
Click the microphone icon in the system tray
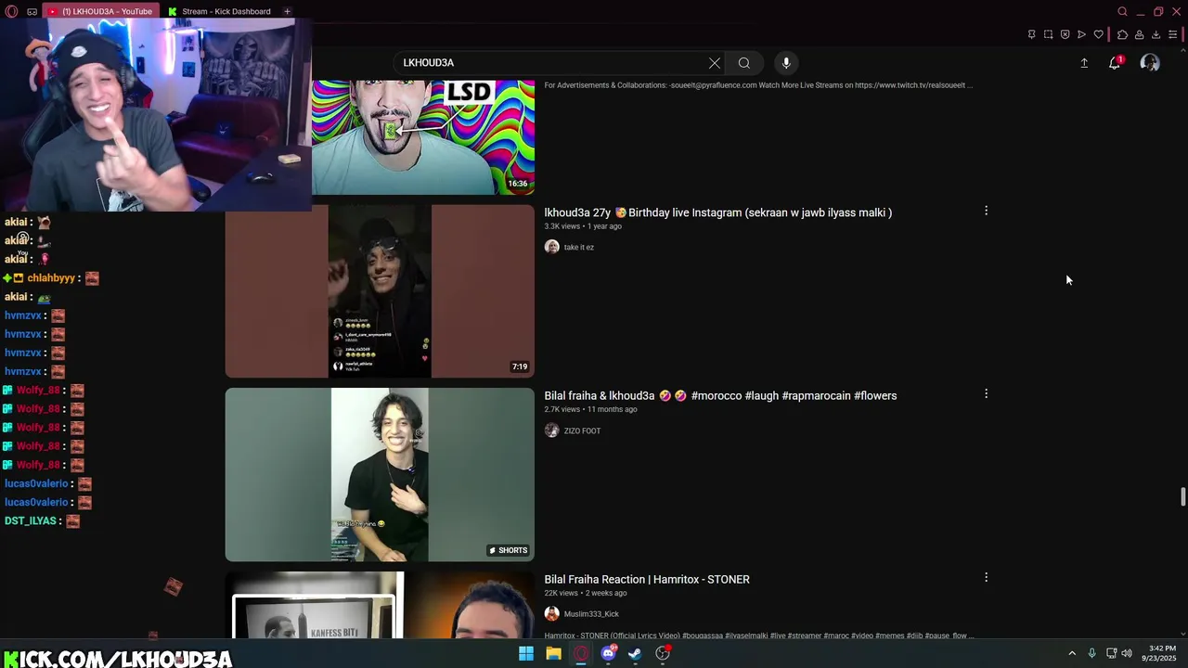[x=1091, y=653]
